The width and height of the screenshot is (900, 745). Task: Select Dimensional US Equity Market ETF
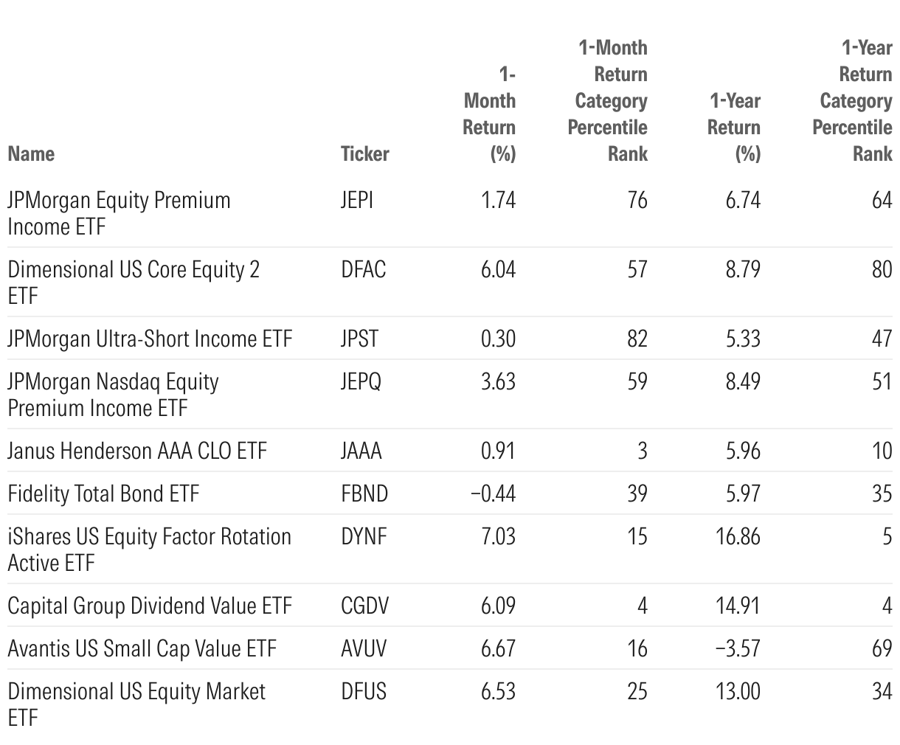tap(136, 704)
